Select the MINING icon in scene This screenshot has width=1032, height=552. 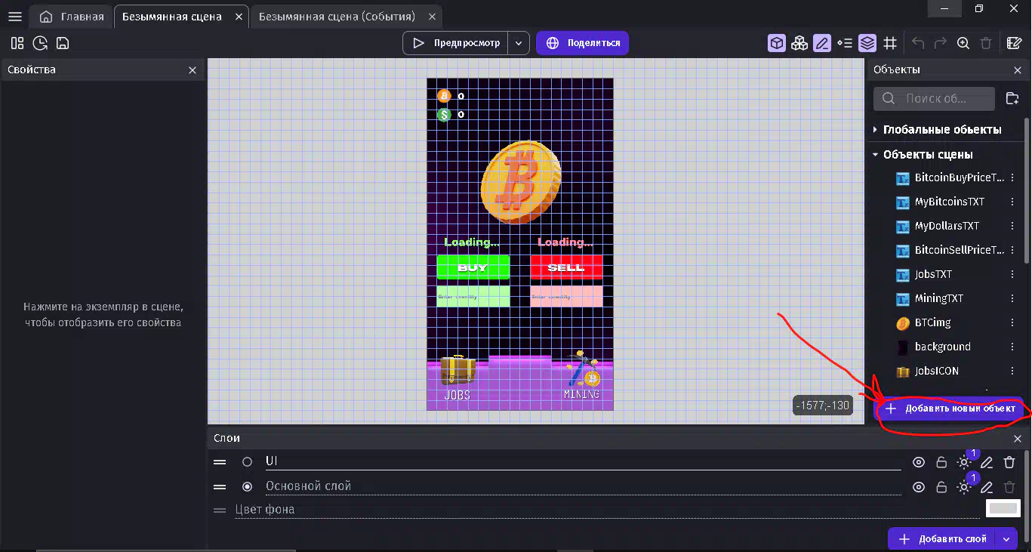coord(582,369)
